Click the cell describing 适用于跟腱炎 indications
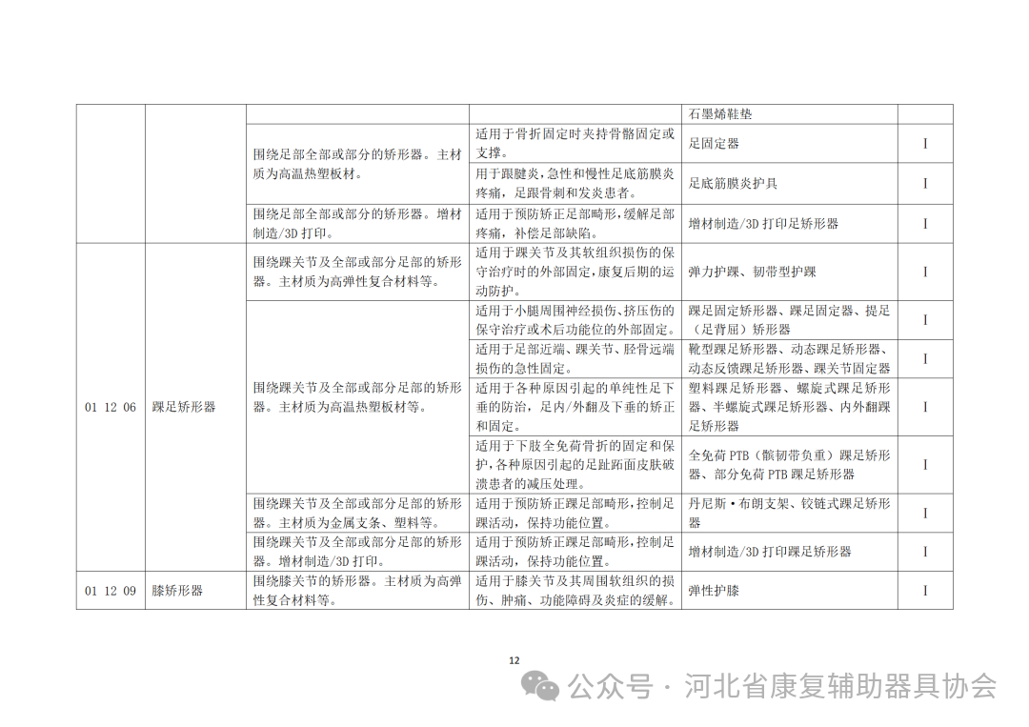This screenshot has height=727, width=1029. [x=572, y=183]
